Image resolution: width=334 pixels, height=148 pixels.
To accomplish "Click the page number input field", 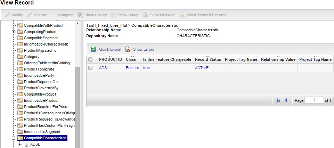I will pyautogui.click(x=314, y=100).
